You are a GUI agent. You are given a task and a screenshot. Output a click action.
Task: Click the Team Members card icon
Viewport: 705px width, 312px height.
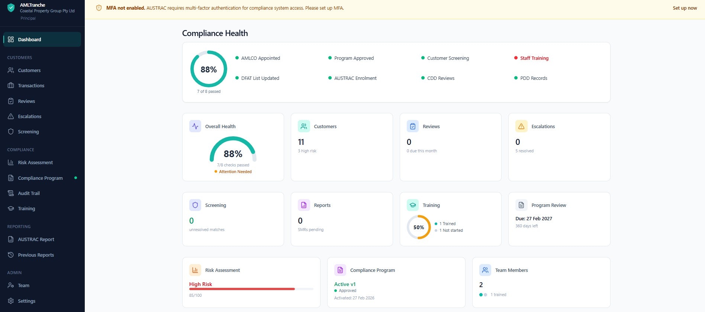[x=485, y=270]
